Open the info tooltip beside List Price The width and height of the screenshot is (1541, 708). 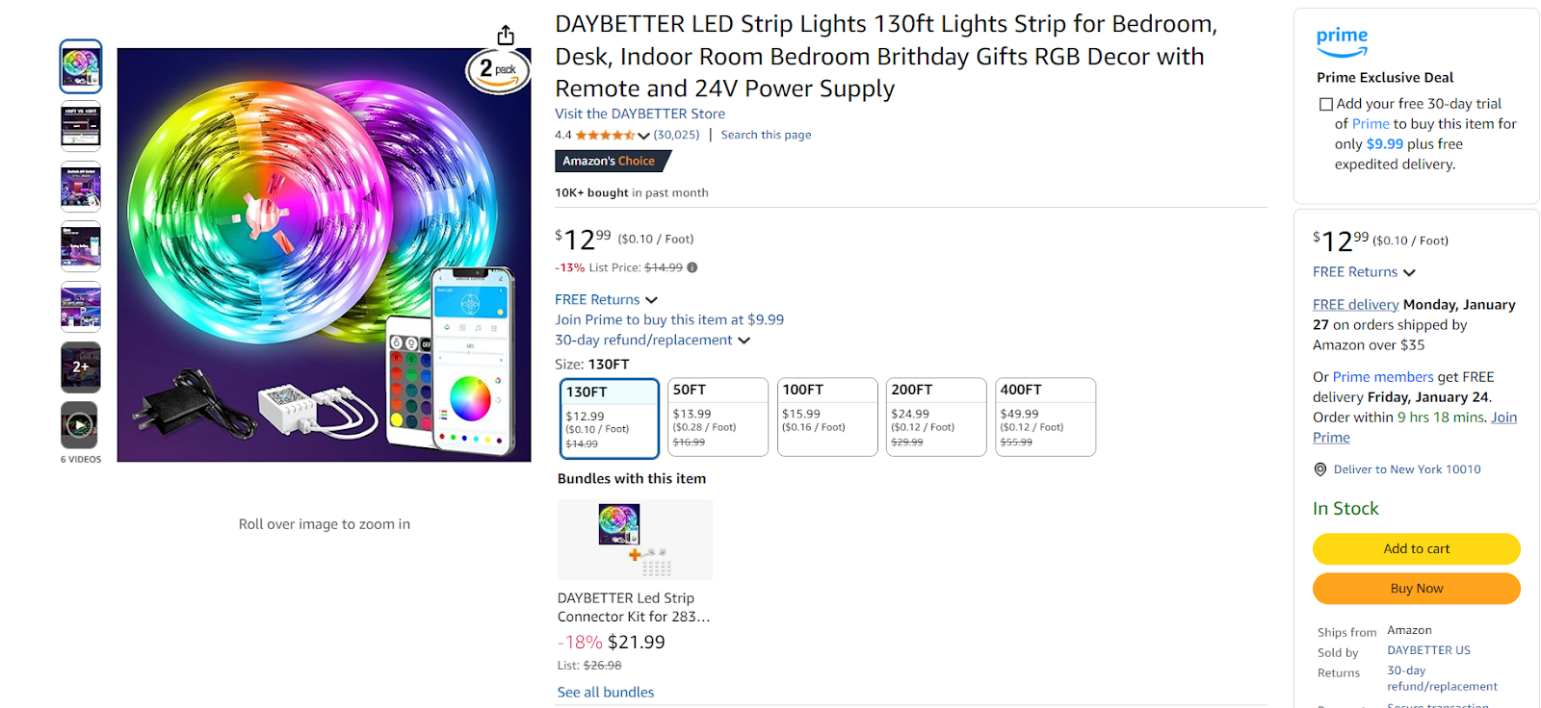pyautogui.click(x=692, y=267)
